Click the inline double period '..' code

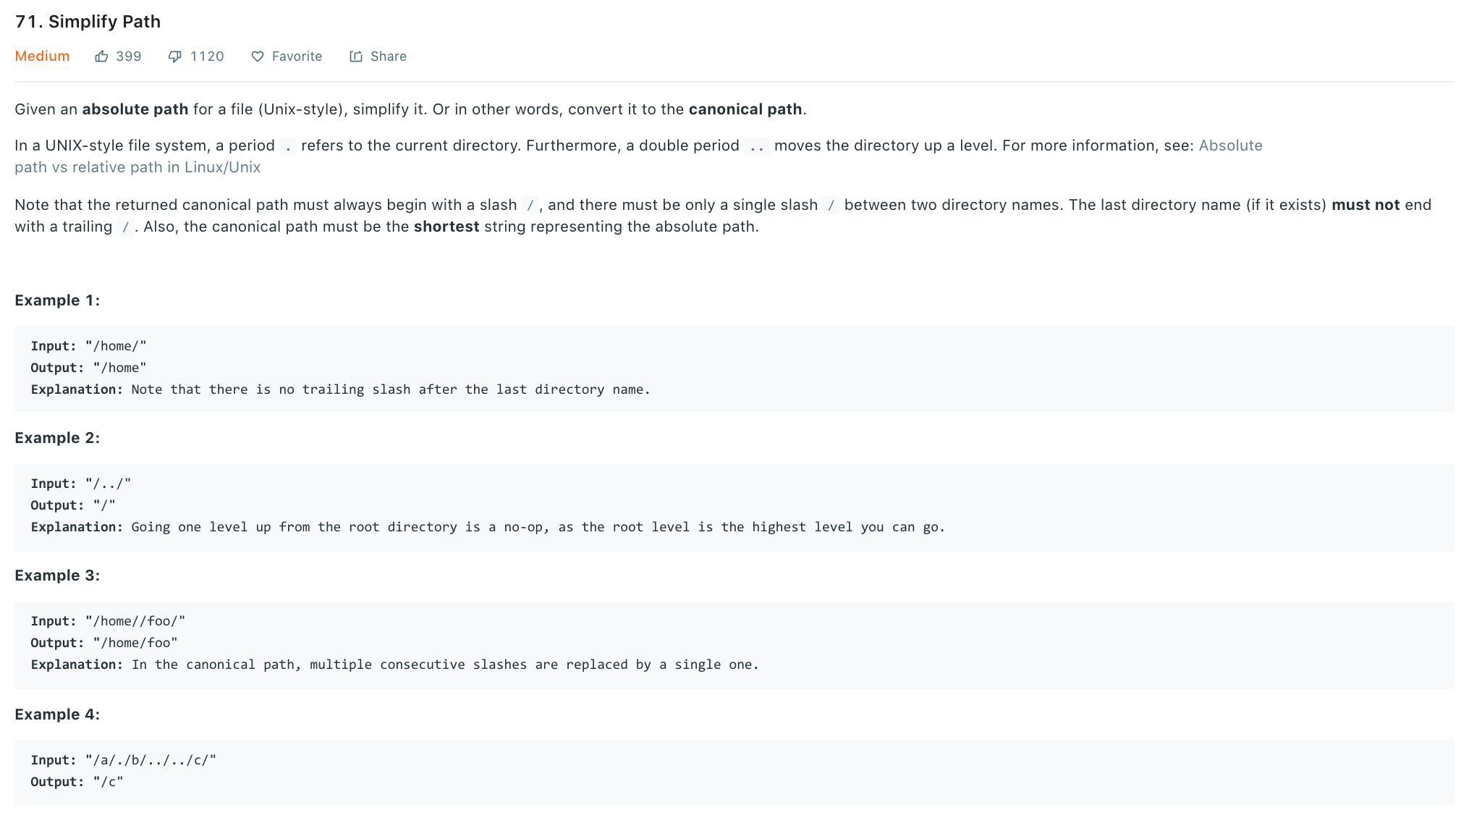757,146
